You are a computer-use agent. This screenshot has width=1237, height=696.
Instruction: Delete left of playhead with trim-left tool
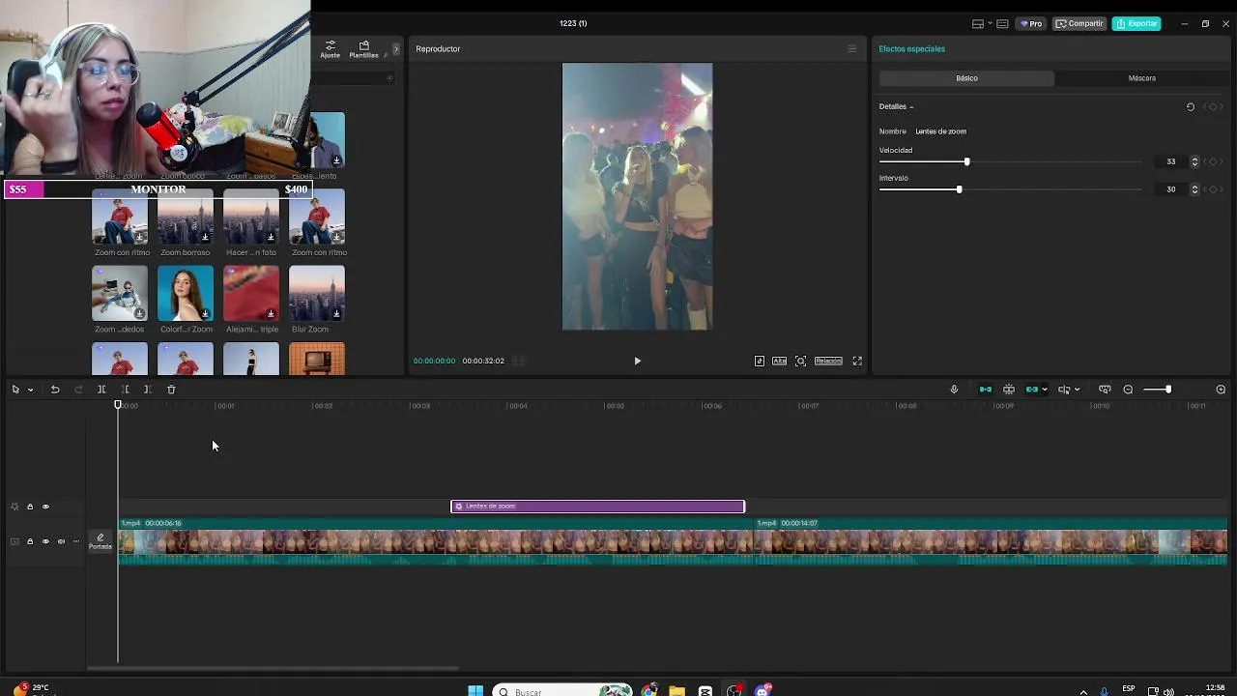(125, 390)
